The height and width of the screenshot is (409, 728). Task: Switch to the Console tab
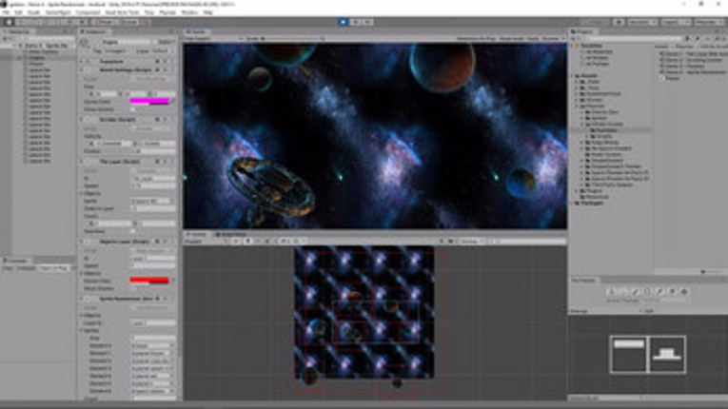(x=17, y=261)
